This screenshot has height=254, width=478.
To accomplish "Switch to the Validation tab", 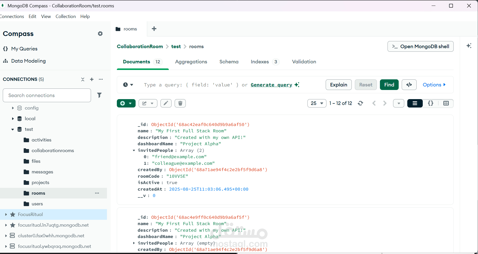I will (304, 62).
